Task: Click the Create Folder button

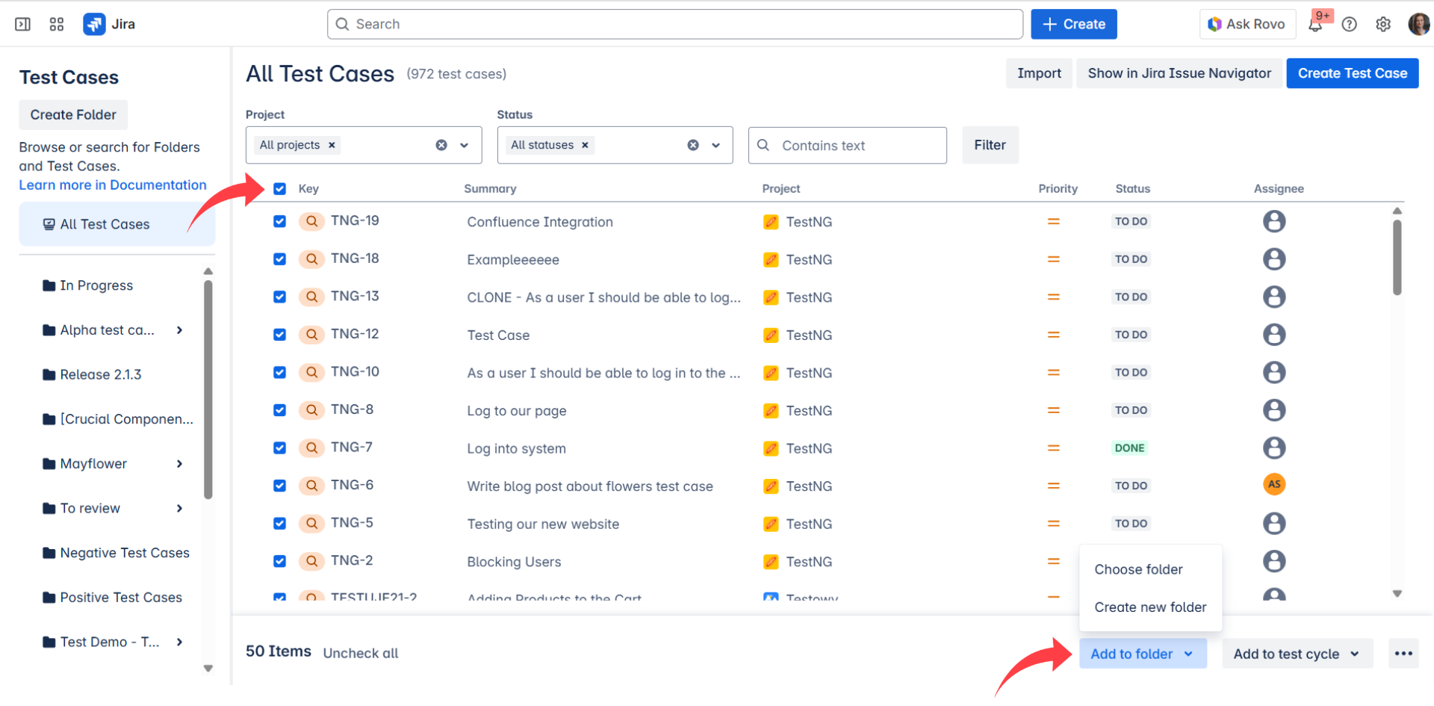Action: pos(73,115)
